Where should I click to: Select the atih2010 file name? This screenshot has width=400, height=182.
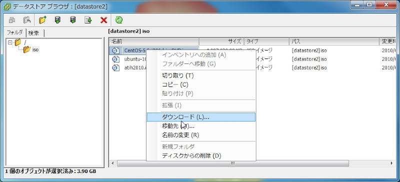click(135, 68)
